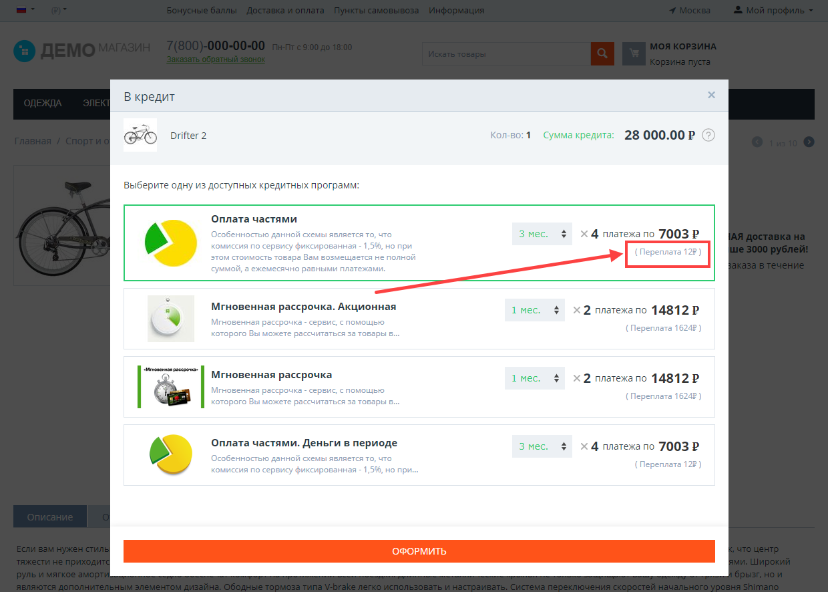Open months dropdown for Оплата частями

[542, 234]
